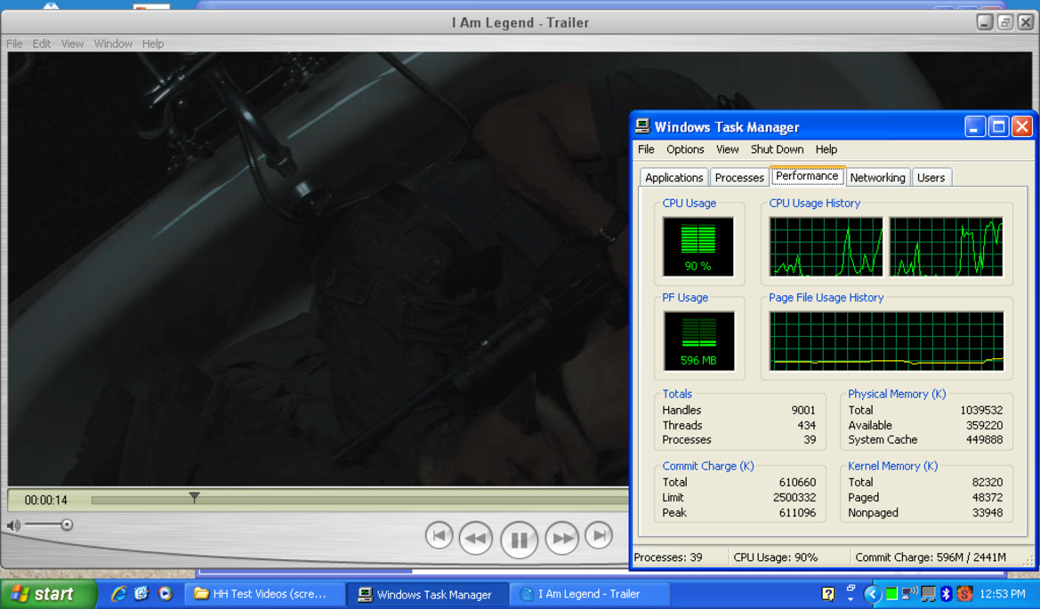Expand hidden system tray icons arrow
Image resolution: width=1040 pixels, height=609 pixels.
pos(872,595)
